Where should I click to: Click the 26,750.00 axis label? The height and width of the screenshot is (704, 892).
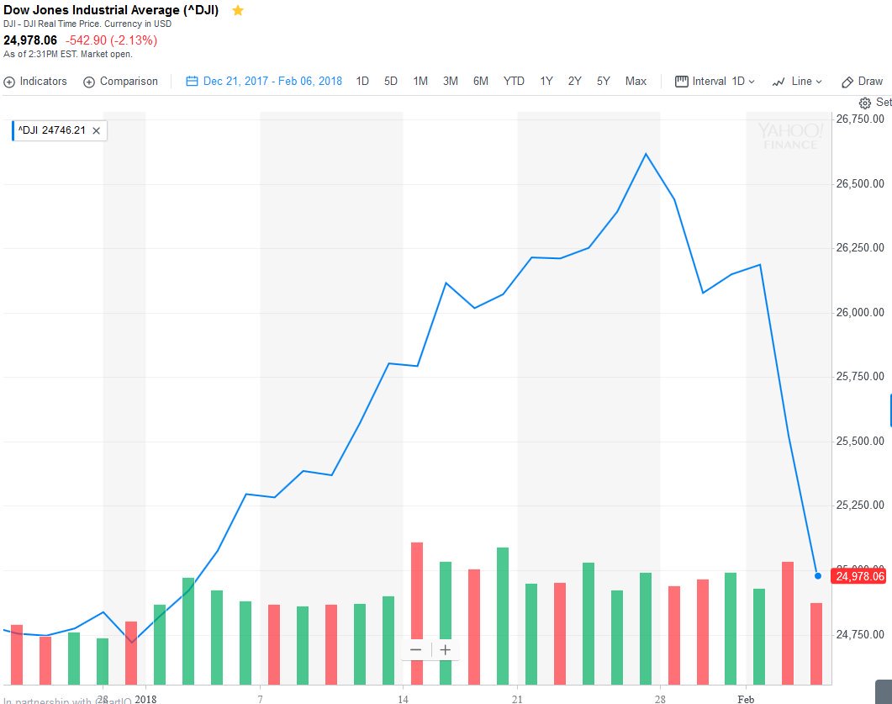point(860,119)
